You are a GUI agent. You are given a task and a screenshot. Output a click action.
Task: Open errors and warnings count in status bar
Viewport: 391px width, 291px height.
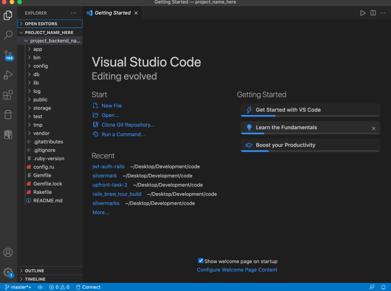[x=60, y=287]
